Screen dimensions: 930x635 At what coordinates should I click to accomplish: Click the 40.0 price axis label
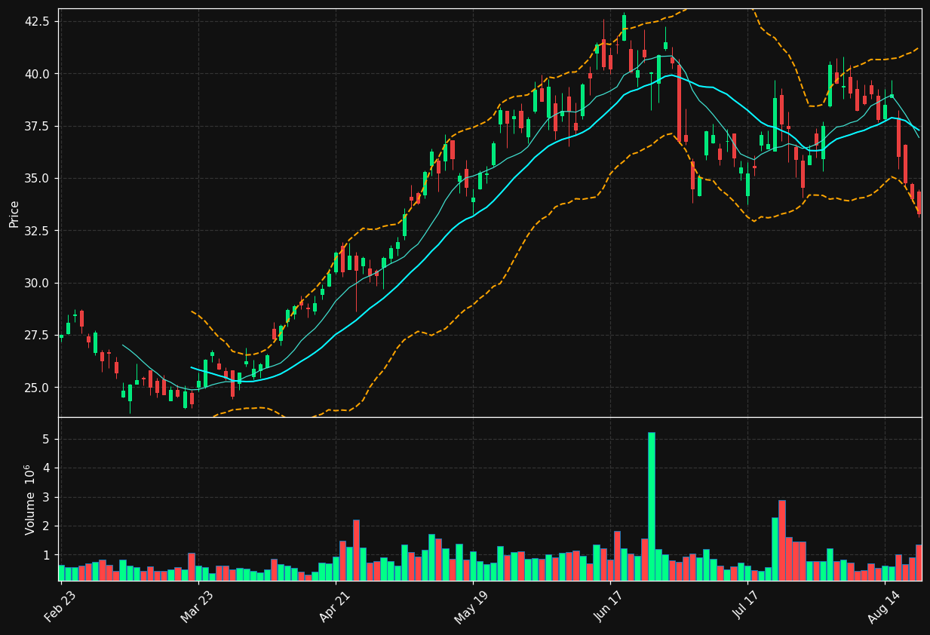click(38, 74)
